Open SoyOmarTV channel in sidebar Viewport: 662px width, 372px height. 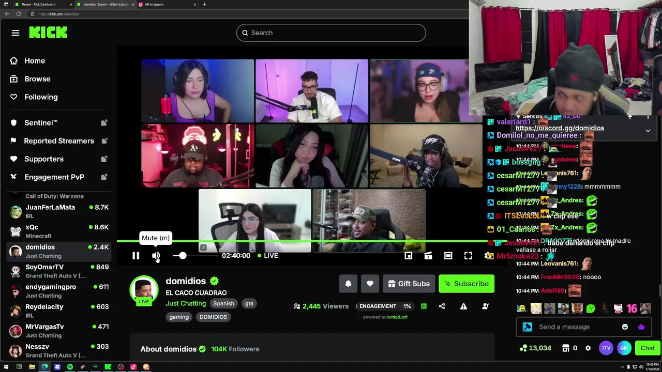tap(58, 271)
